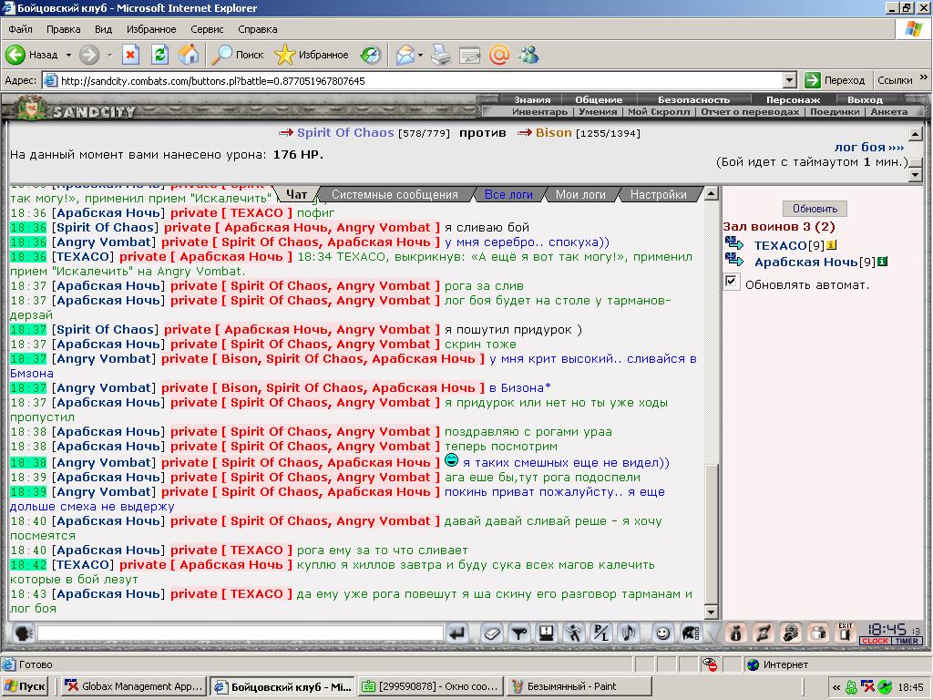Image resolution: width=933 pixels, height=700 pixels.
Task: Click the eraser clear-chat icon
Action: pos(491,633)
